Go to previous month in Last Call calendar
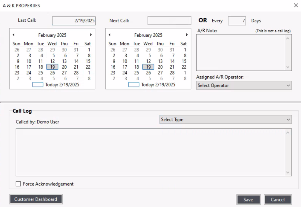The image size is (301, 207). click(x=13, y=35)
